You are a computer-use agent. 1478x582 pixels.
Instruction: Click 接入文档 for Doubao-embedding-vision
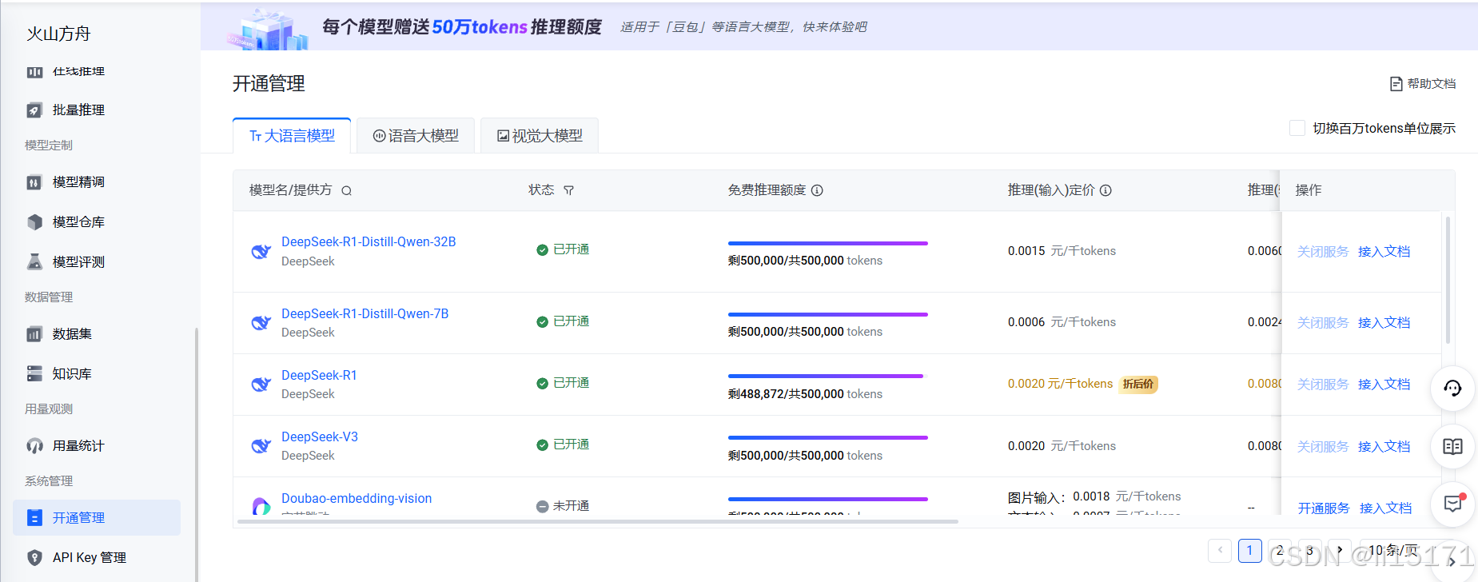pos(1385,508)
